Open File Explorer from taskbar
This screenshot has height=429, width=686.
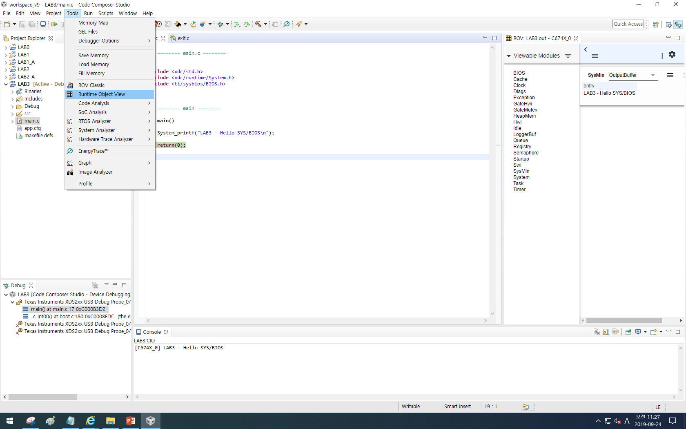(111, 421)
